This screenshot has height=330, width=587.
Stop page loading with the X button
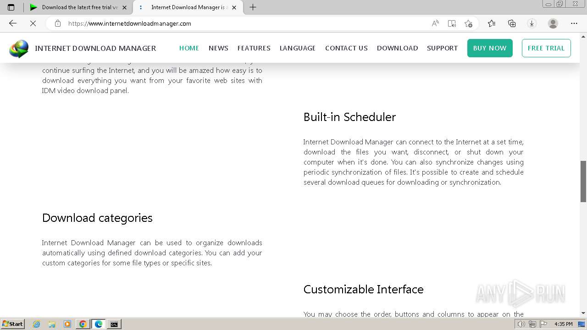pos(33,23)
